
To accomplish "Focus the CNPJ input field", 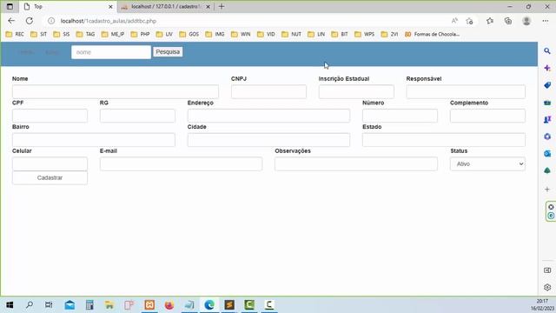I will pyautogui.click(x=268, y=91).
